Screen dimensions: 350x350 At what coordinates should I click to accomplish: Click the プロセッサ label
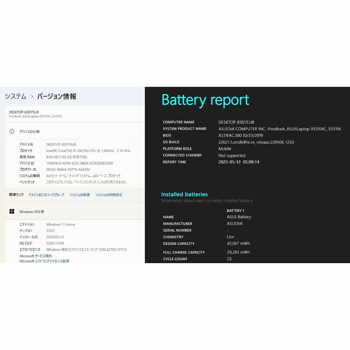[26, 151]
